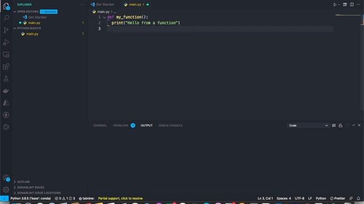This screenshot has width=364, height=204.
Task: Click Partial support, click to resolve
Action: 120,198
